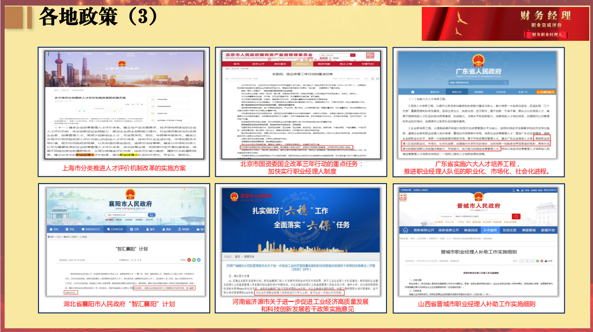
Task: Open 政务公开 tab on Guangdong site
Action: [457, 92]
